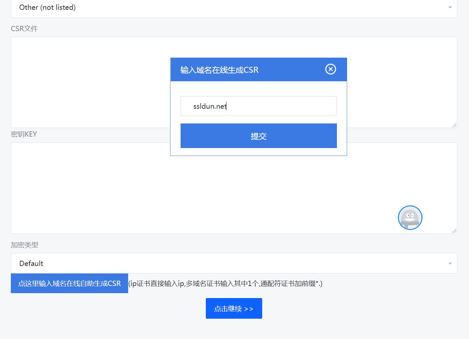Close the CSR generation dialog
Screen dimensions: 469x339
coord(330,69)
